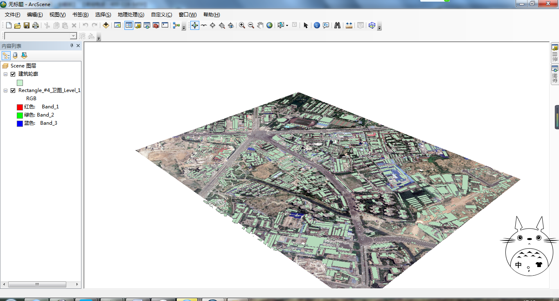Click the List By Drawing Order button

click(6, 55)
